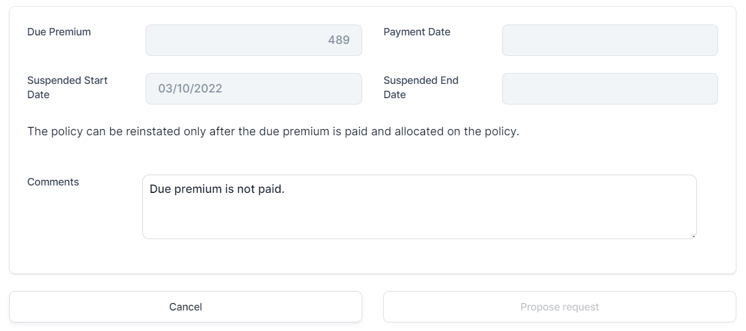This screenshot has width=746, height=331.
Task: Click the empty Suspended End Date field
Action: coord(609,89)
